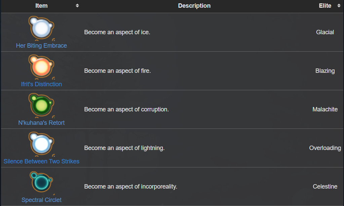344x206 pixels.
Task: Sort the table by the Elite column arrows
Action: (x=339, y=6)
